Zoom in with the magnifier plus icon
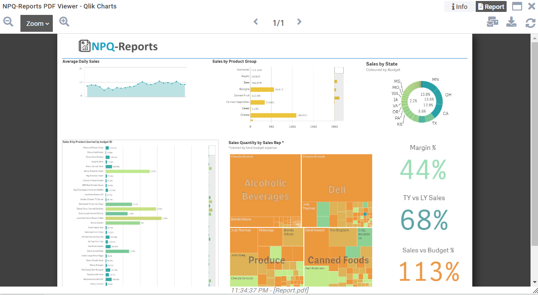This screenshot has height=295, width=538. (64, 22)
